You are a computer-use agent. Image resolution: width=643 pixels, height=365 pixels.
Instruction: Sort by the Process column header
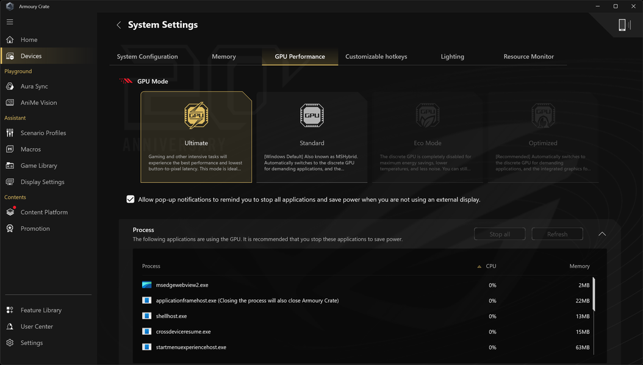[x=151, y=266]
